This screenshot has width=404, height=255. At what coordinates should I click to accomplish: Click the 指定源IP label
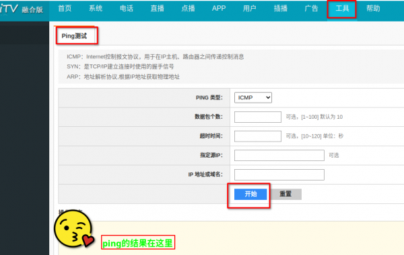pyautogui.click(x=211, y=156)
